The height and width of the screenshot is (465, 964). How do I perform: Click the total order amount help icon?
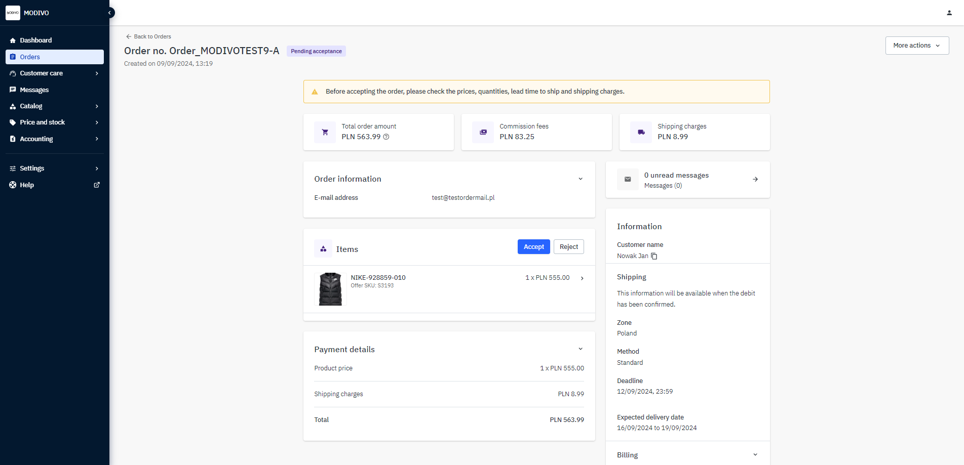tap(386, 137)
